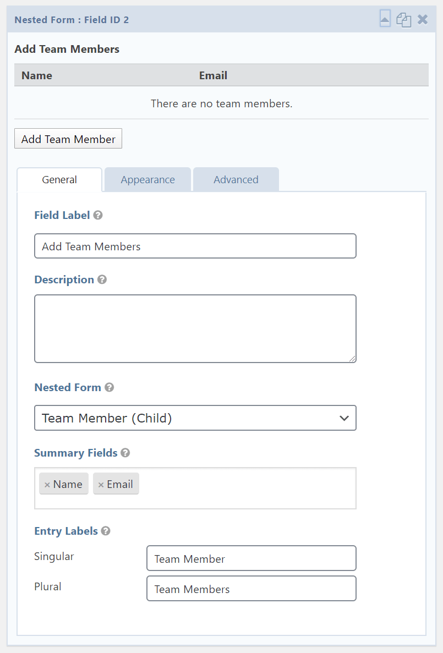Duplicate the Nested Form field

tap(404, 20)
